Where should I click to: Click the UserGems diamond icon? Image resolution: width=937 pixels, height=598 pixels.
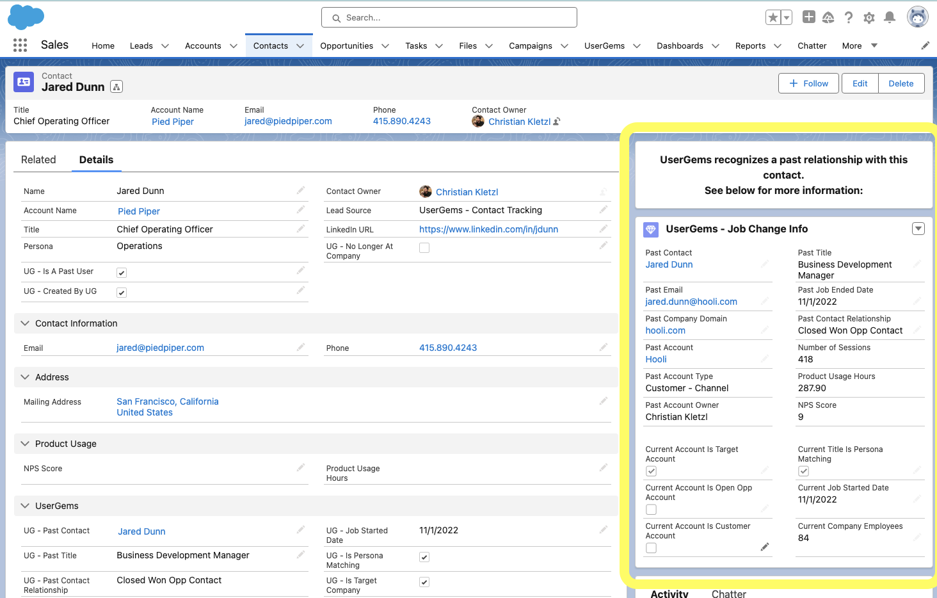[x=651, y=229]
